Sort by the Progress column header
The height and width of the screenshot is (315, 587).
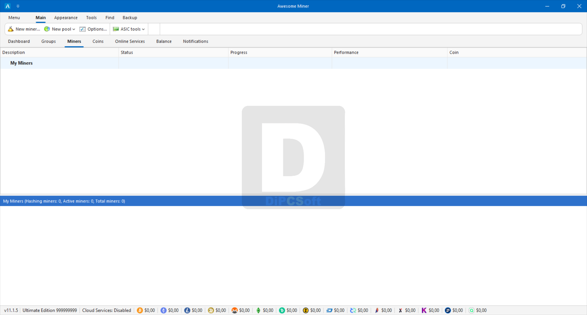280,53
